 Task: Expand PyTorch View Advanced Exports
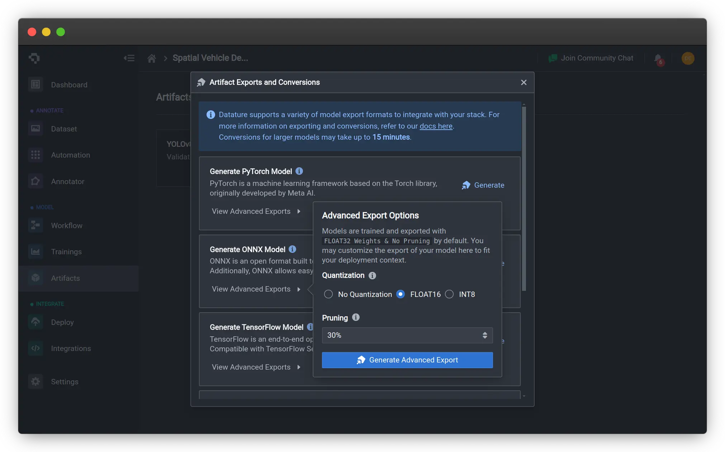point(256,211)
